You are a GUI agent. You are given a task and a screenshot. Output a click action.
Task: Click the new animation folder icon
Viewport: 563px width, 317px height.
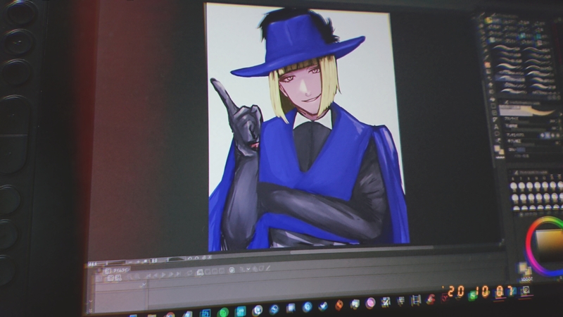coord(200,273)
